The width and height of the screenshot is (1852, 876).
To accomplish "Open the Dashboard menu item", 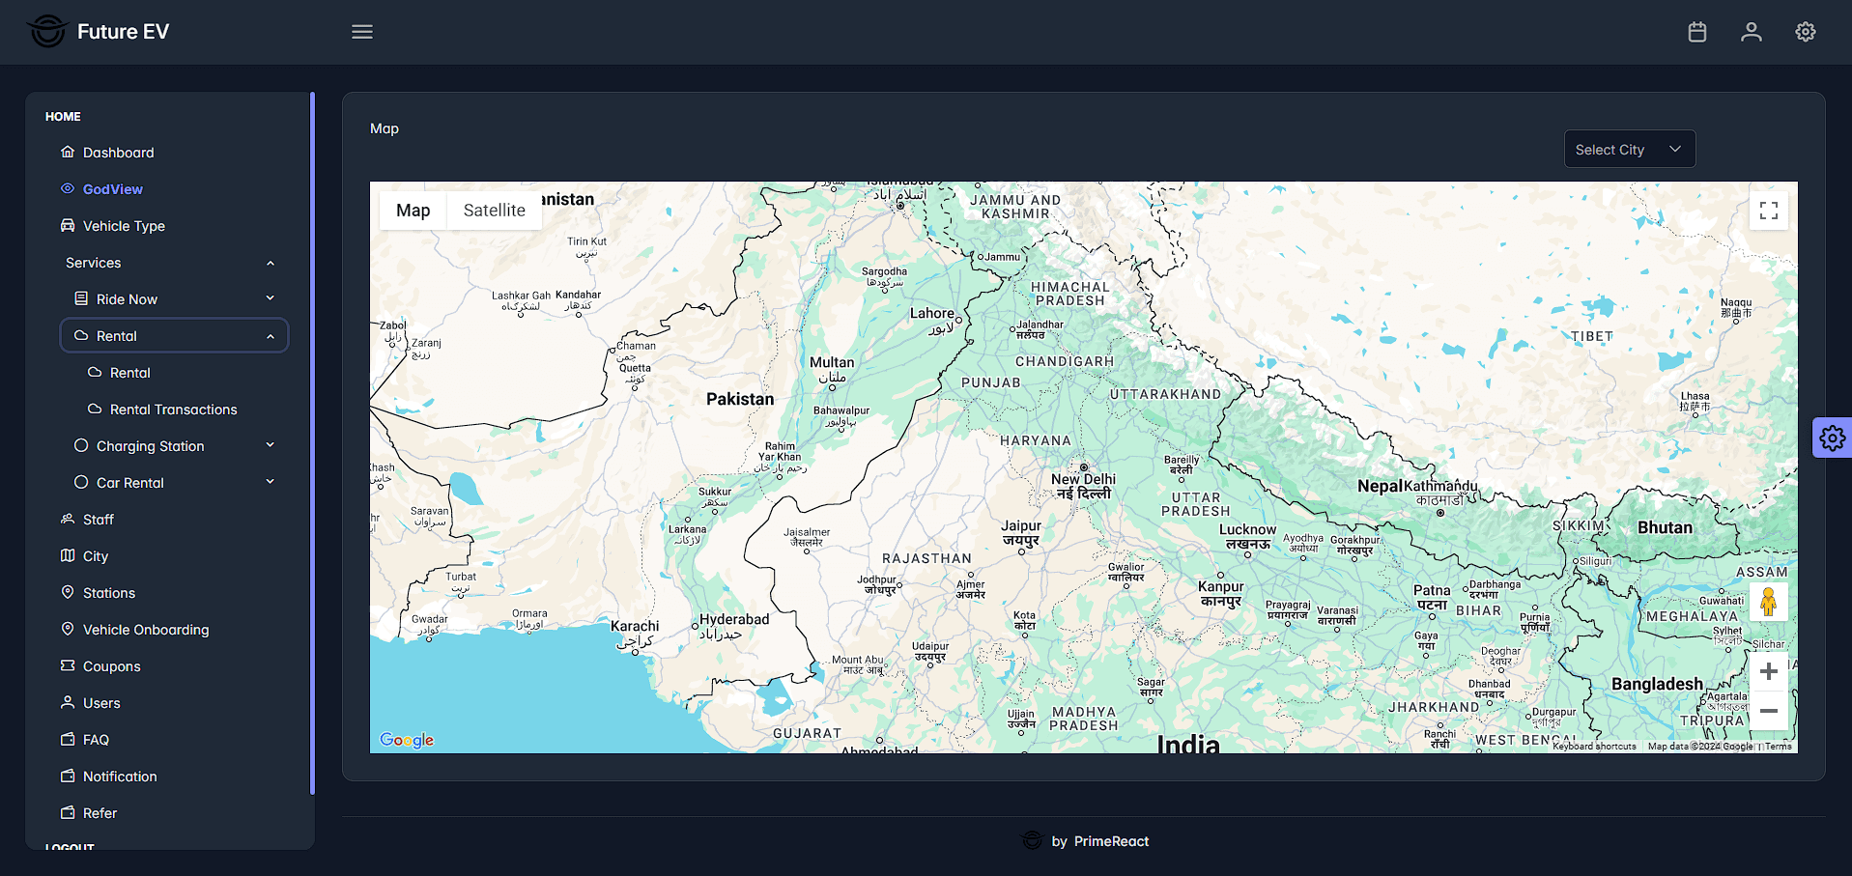I will (x=174, y=152).
